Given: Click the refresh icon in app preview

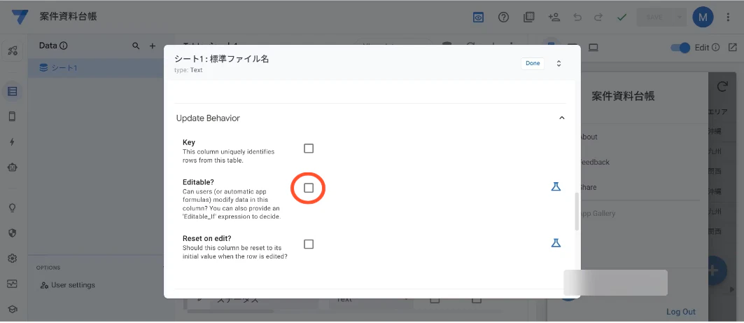Looking at the screenshot, I should click(722, 86).
